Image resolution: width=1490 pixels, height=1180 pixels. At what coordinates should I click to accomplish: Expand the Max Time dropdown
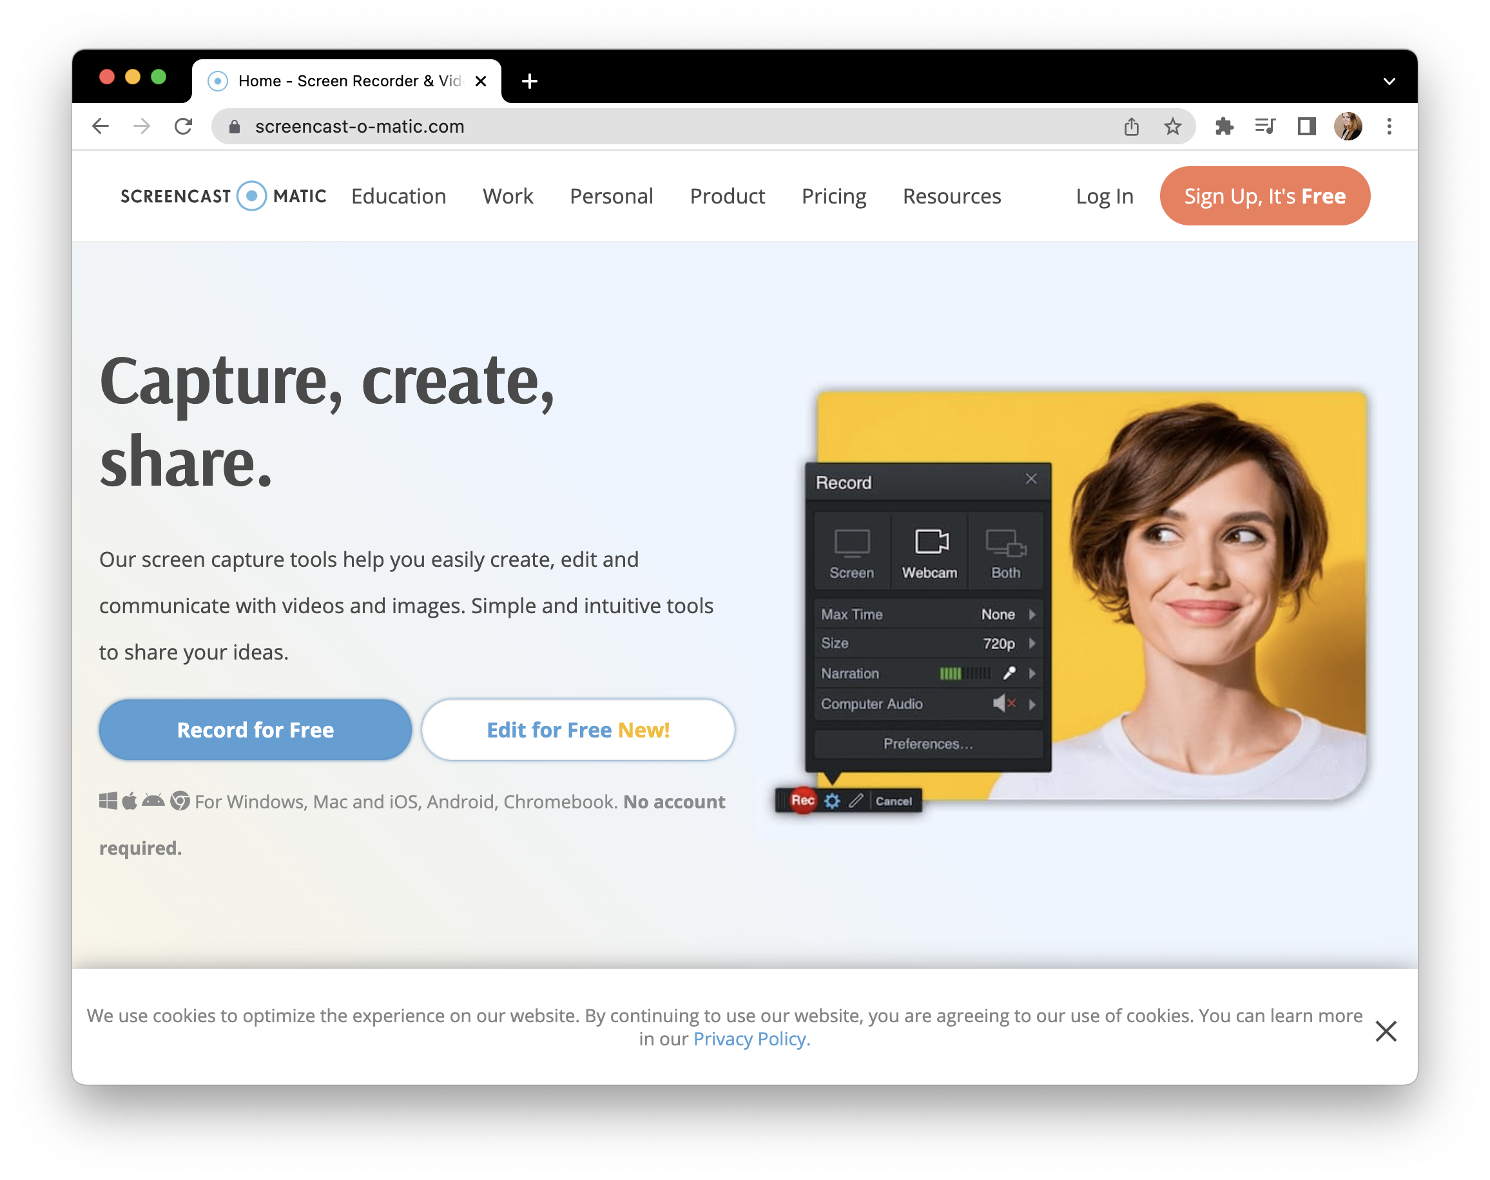pyautogui.click(x=1032, y=613)
